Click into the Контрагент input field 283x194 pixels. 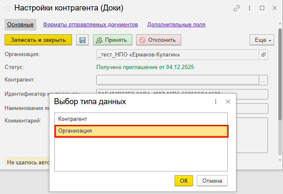pos(178,80)
